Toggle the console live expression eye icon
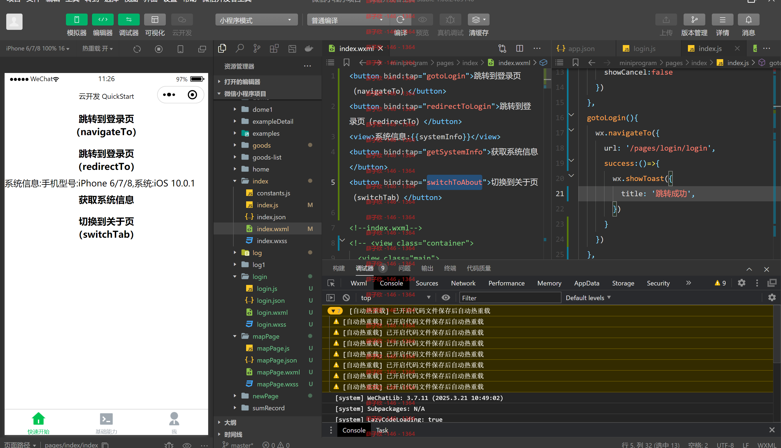This screenshot has height=448, width=781. click(x=446, y=298)
